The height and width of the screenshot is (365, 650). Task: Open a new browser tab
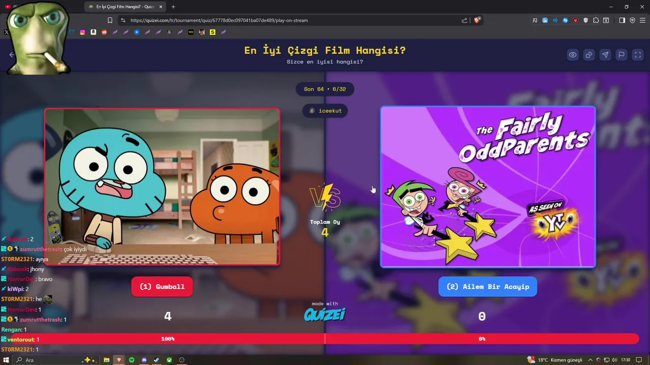[173, 7]
